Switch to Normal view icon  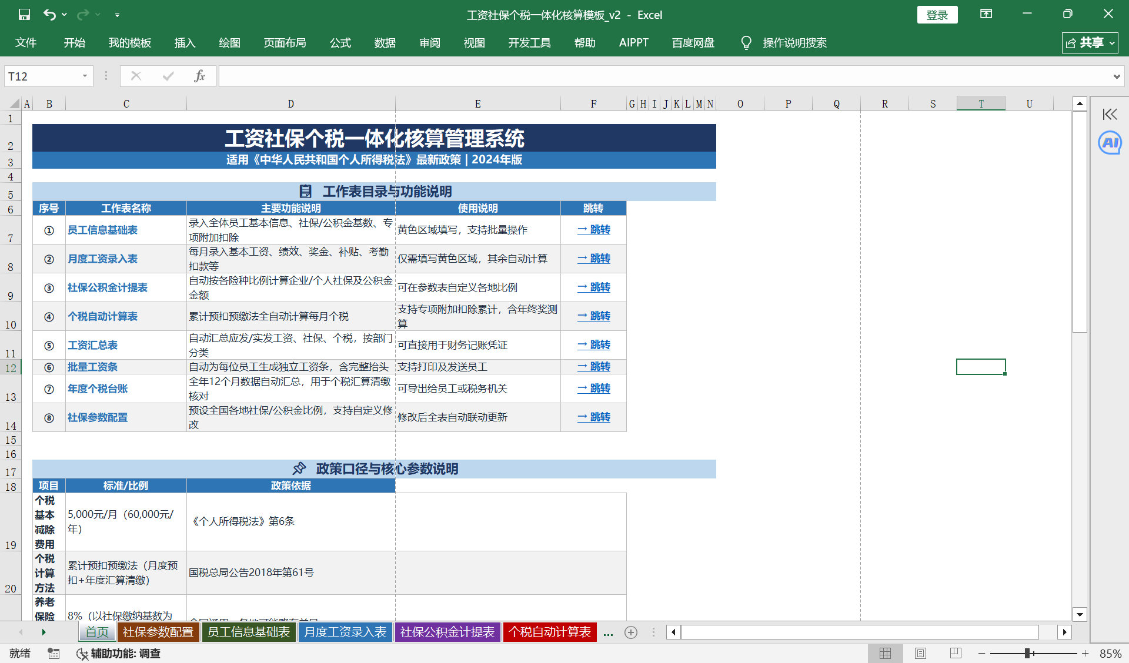(x=885, y=653)
